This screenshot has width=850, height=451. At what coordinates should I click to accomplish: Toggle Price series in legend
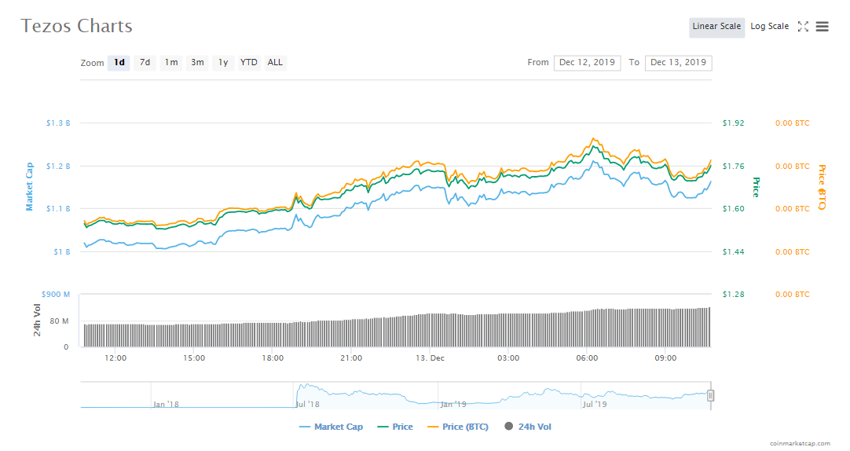(x=395, y=427)
